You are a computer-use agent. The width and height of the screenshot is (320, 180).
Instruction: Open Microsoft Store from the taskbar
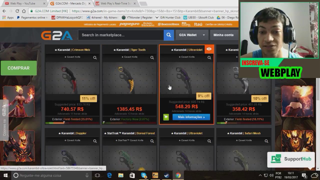(x=132, y=175)
